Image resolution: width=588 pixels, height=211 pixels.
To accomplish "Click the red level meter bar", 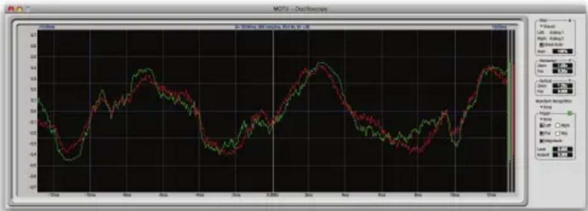I will coord(513,110).
